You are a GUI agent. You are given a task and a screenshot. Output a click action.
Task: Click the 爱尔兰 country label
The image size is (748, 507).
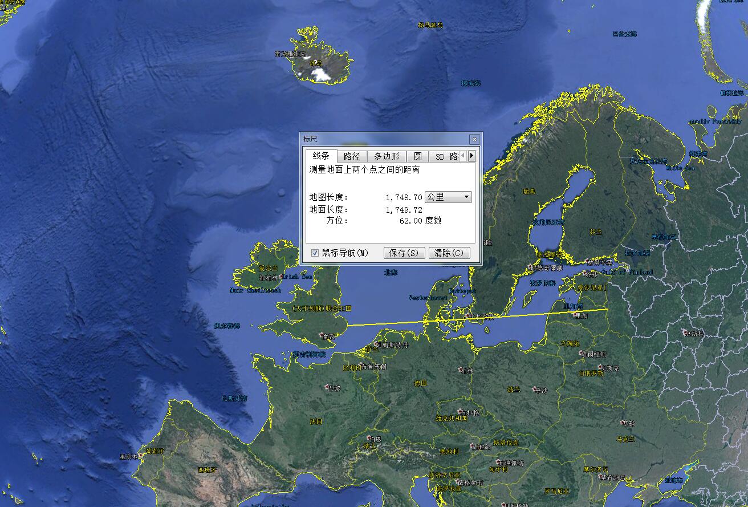coord(267,267)
